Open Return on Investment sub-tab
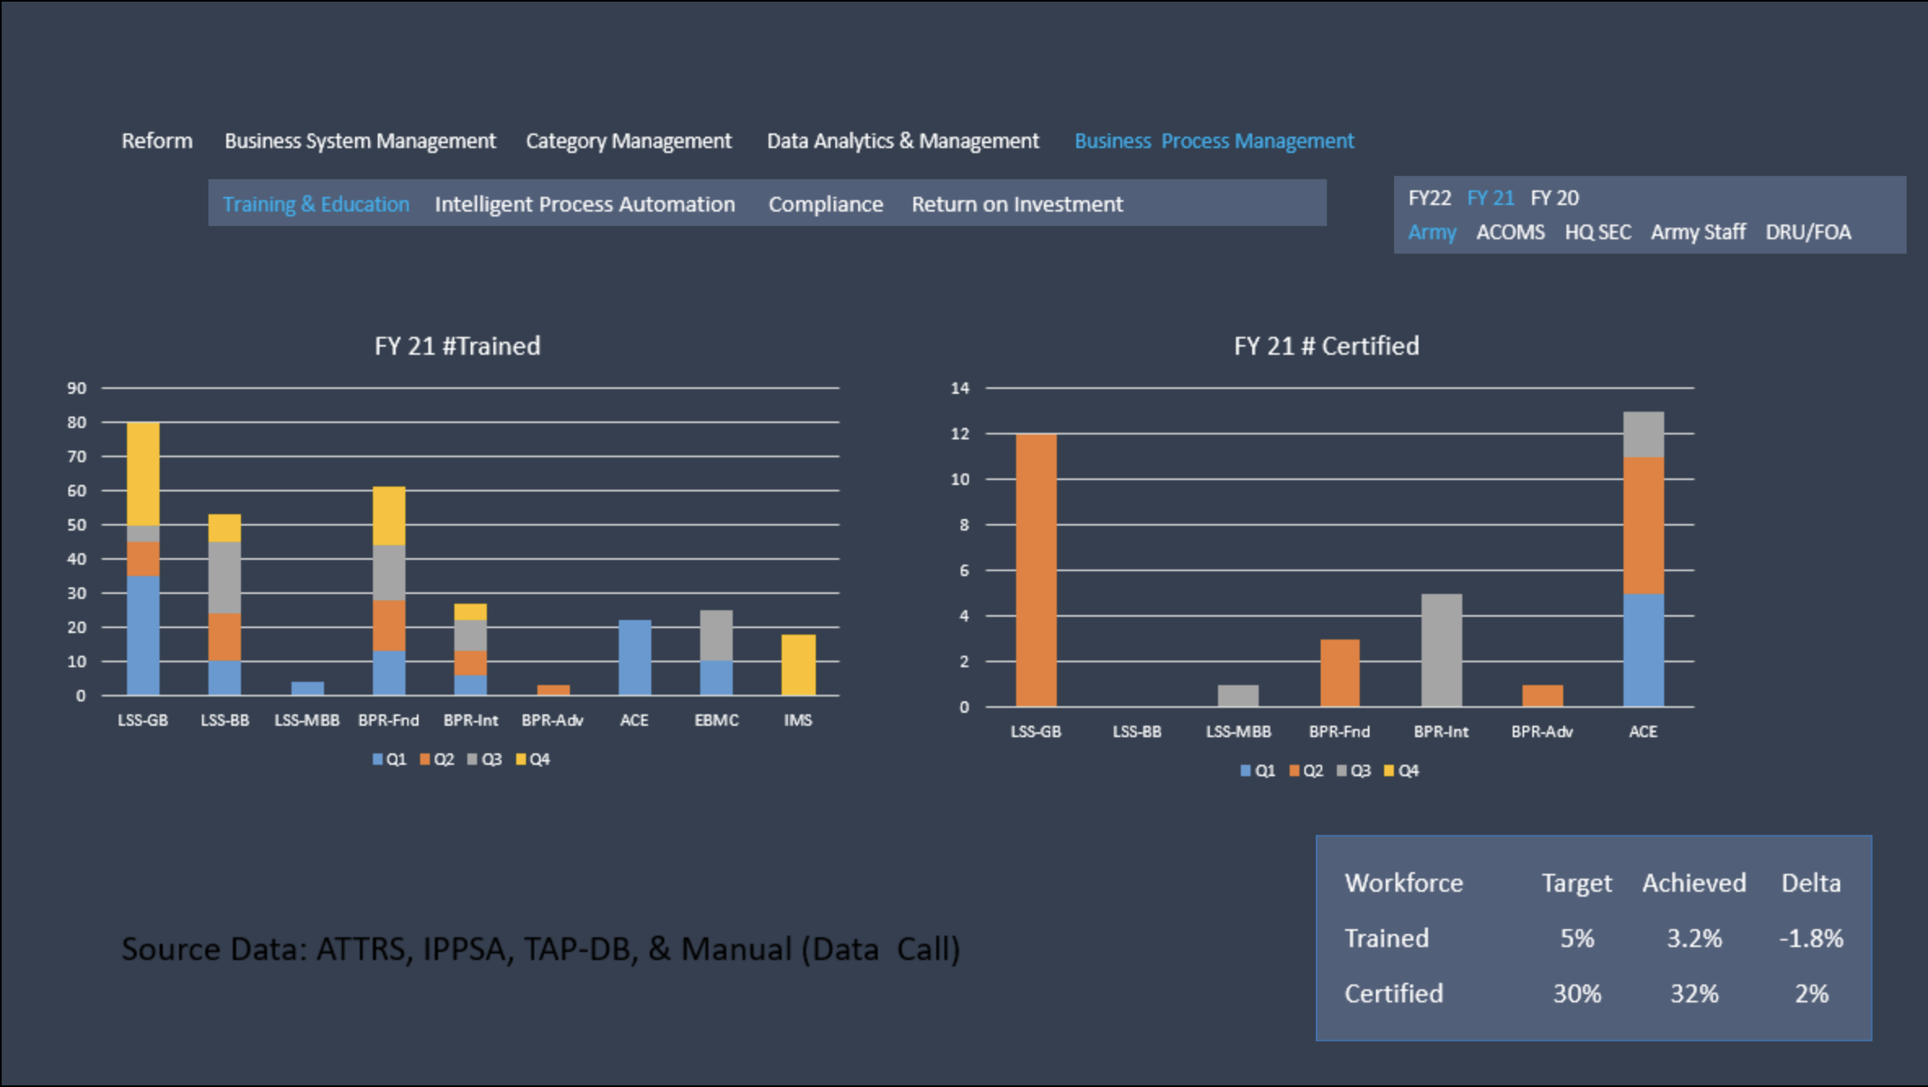Screen dimensions: 1928x1087 [x=1017, y=204]
